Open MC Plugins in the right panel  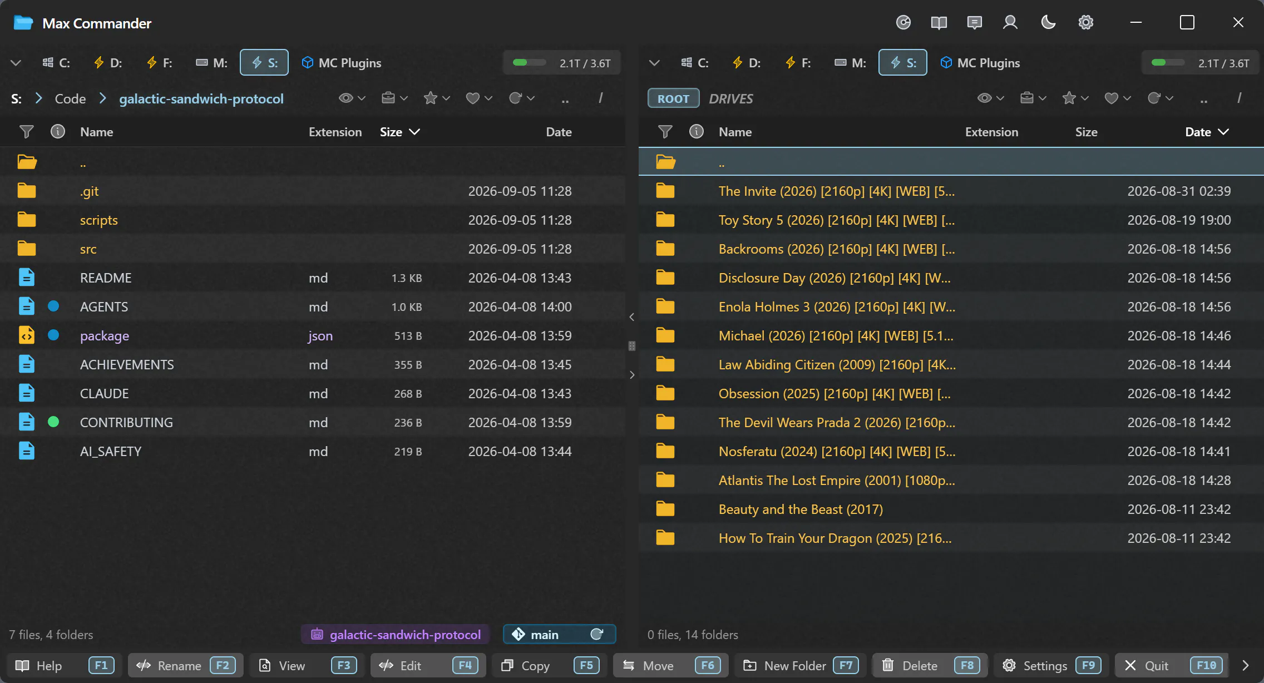click(980, 63)
